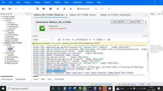The image size is (163, 91).
Task: Click the Windows Start button
Action: tap(3, 88)
